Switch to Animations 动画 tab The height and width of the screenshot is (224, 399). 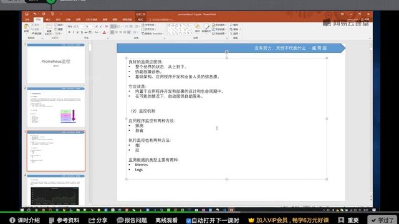[x=78, y=19]
